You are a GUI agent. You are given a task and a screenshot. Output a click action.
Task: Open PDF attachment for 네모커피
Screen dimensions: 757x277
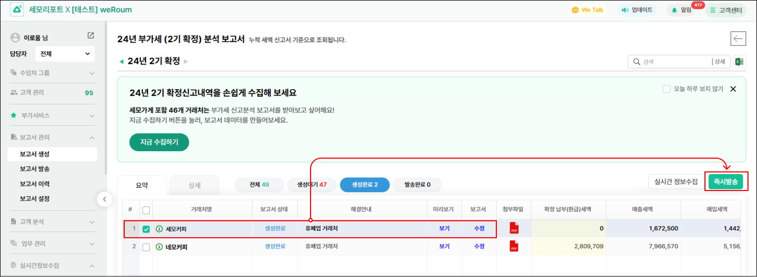(514, 247)
